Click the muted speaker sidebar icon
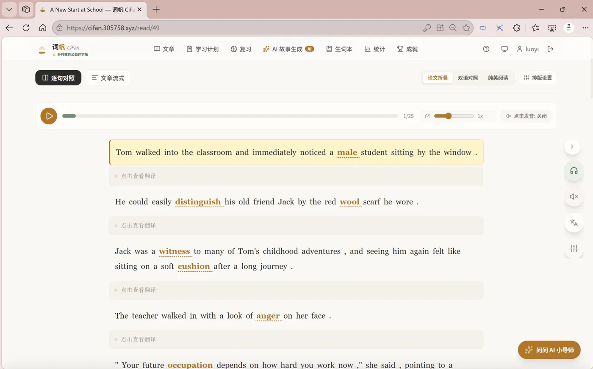Screen dimensions: 593x369 [x=574, y=196]
